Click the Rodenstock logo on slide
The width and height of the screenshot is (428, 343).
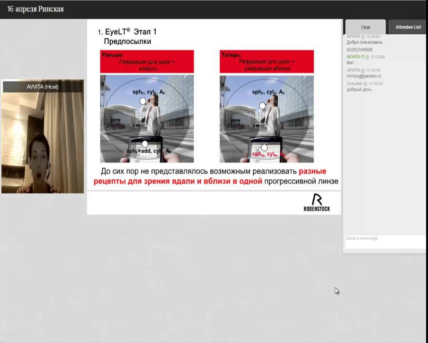(x=317, y=202)
